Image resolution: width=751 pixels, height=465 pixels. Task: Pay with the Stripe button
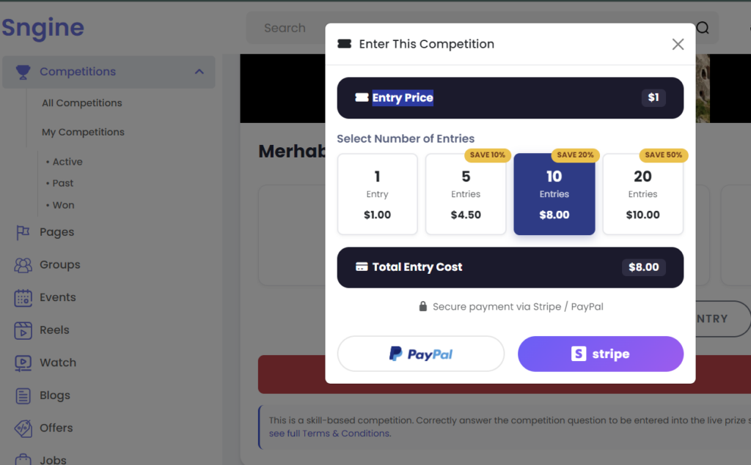(600, 354)
